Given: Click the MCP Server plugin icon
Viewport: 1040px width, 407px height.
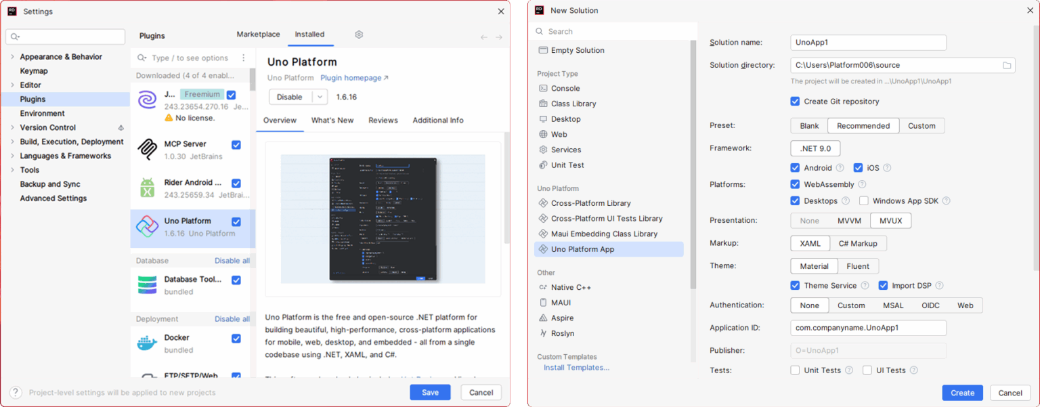Looking at the screenshot, I should (x=147, y=150).
